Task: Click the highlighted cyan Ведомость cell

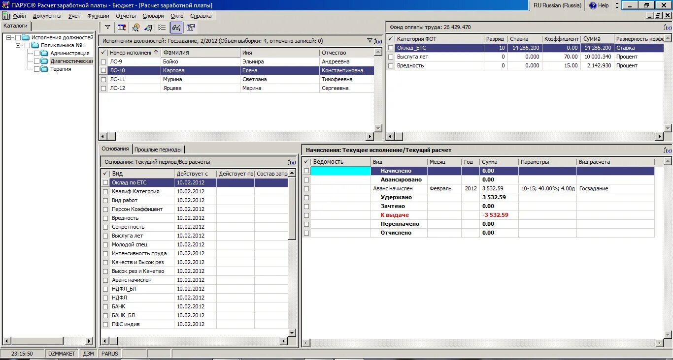Action: (340, 171)
